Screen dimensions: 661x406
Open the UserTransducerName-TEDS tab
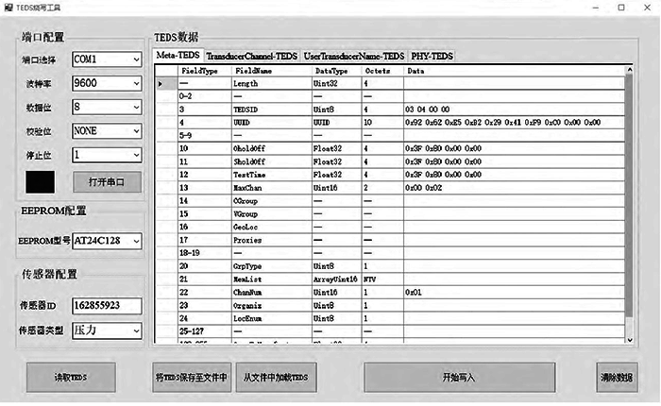pos(354,57)
